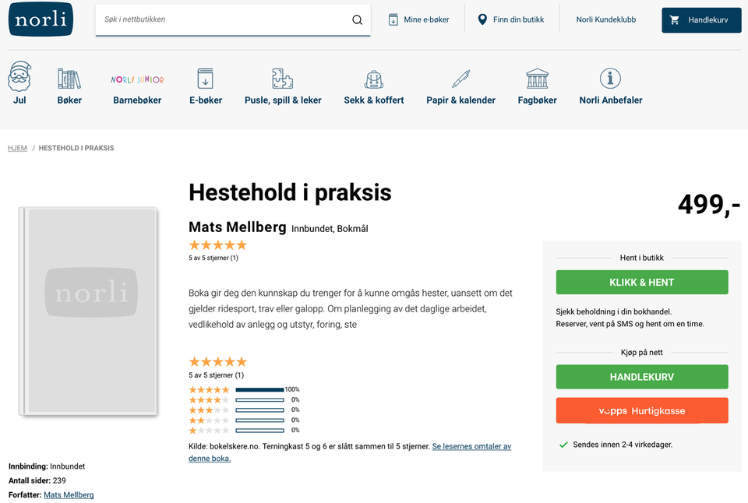
Task: Click the search magnifier icon
Action: (357, 20)
